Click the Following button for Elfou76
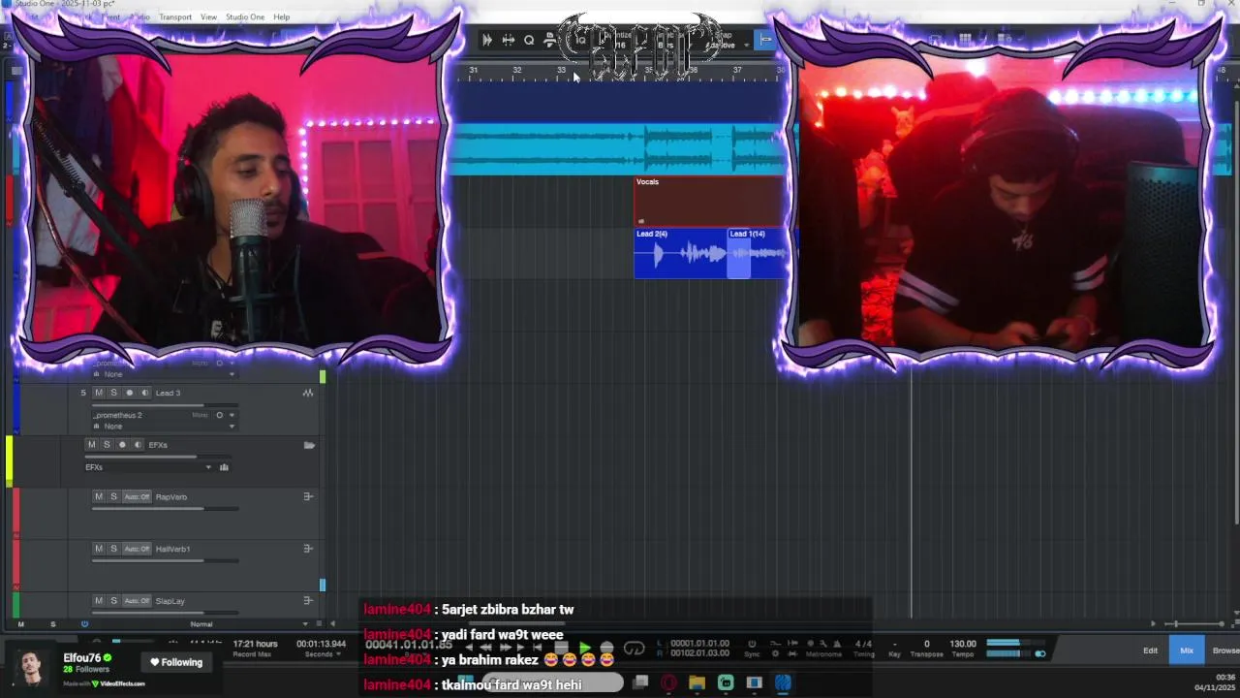Screen dimensions: 1240x698 (175, 662)
